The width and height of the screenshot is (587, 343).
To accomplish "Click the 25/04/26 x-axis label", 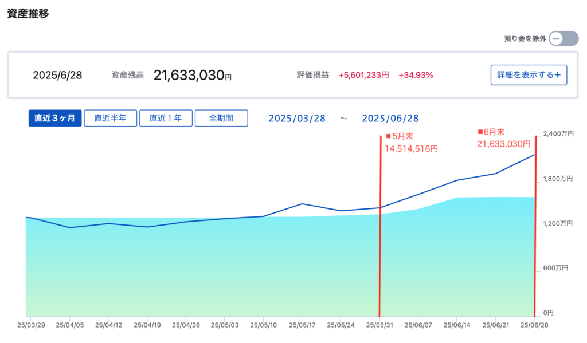I will 186,325.
